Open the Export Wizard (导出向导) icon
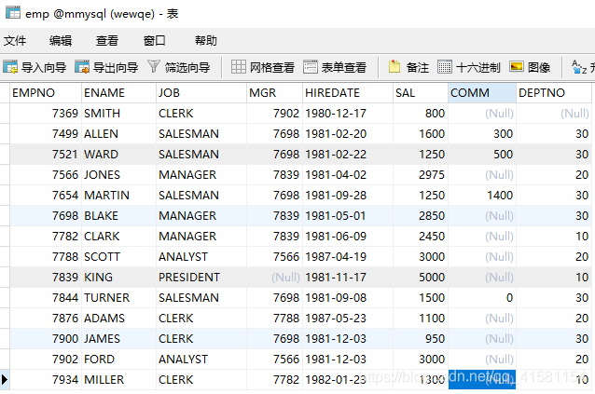The image size is (595, 394). 82,67
